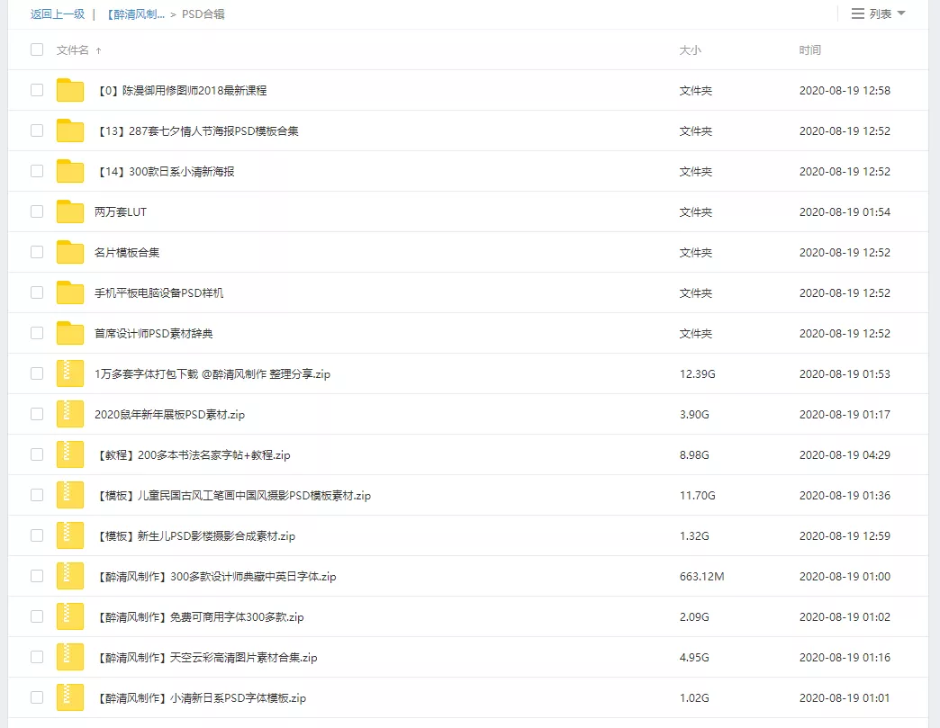
Task: Open the 【醉清风制... breadcrumb folder
Action: (135, 13)
